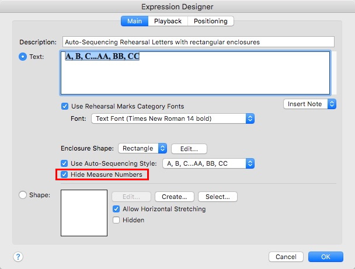Select the Shape radio button
The width and height of the screenshot is (355, 269).
[23, 195]
